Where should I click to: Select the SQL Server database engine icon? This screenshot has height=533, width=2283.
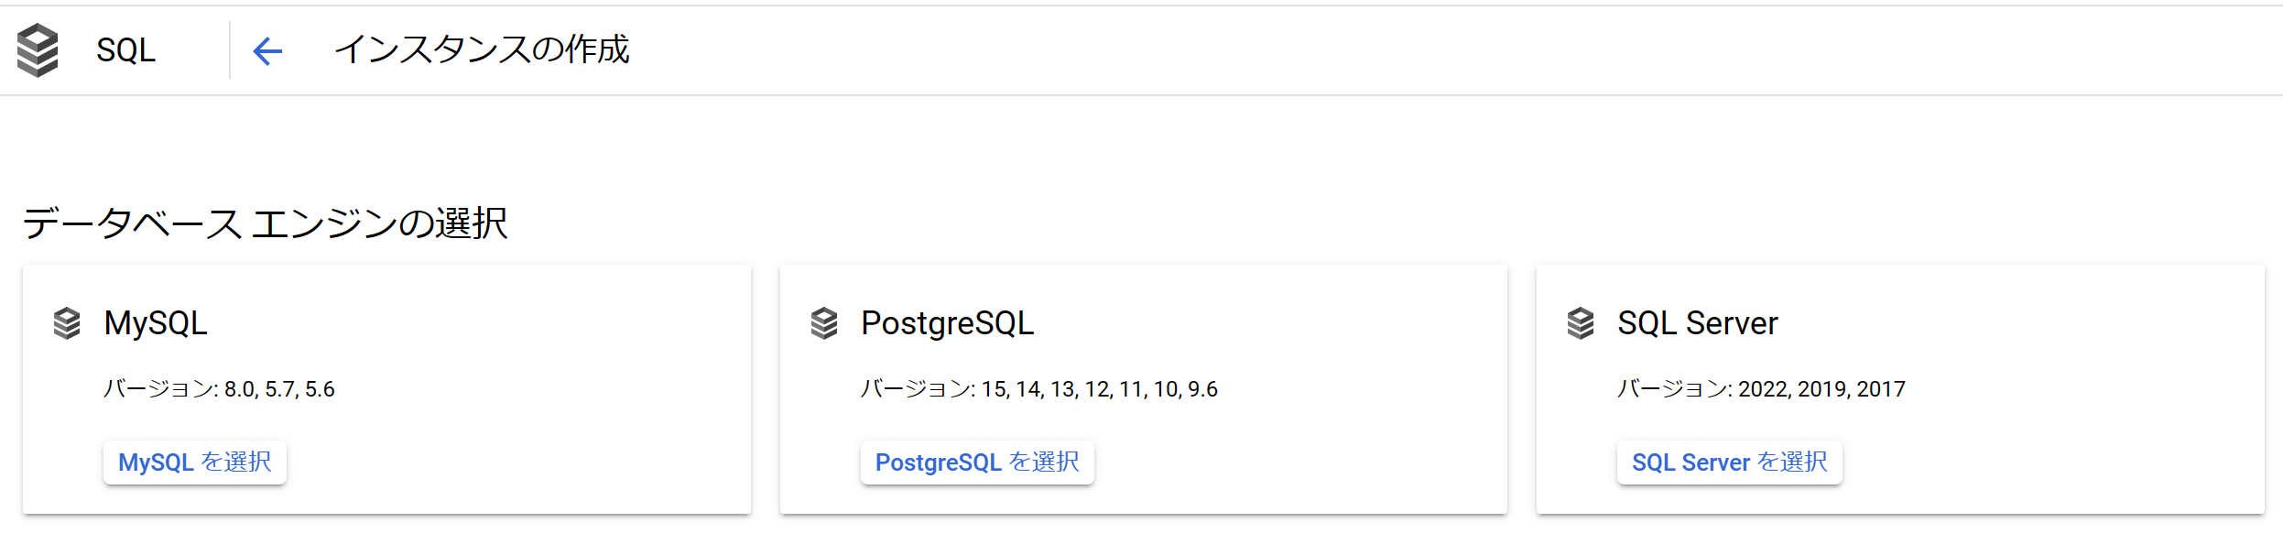pos(1580,323)
